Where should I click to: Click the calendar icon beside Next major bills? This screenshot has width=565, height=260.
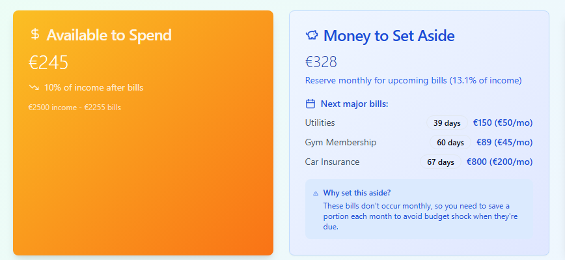point(310,104)
